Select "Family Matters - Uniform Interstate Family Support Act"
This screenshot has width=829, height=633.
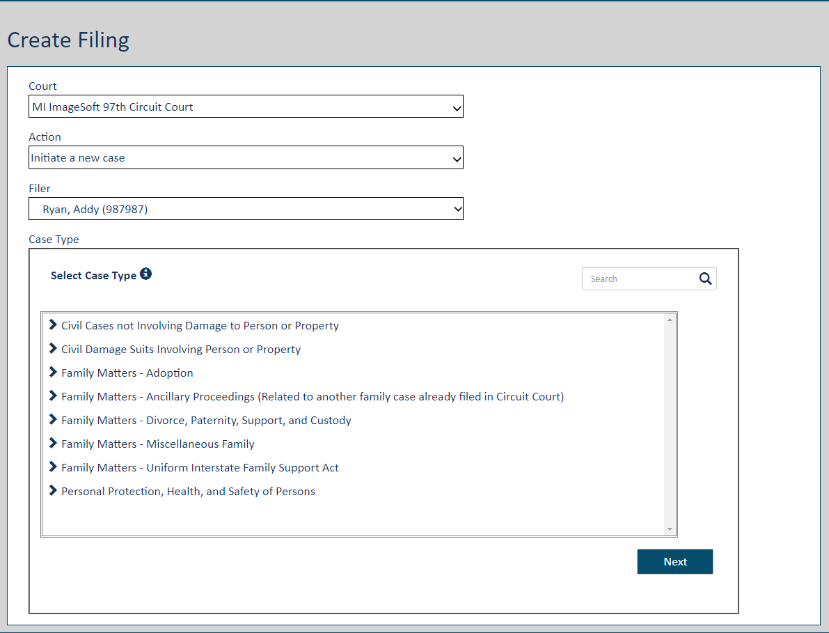pyautogui.click(x=200, y=468)
